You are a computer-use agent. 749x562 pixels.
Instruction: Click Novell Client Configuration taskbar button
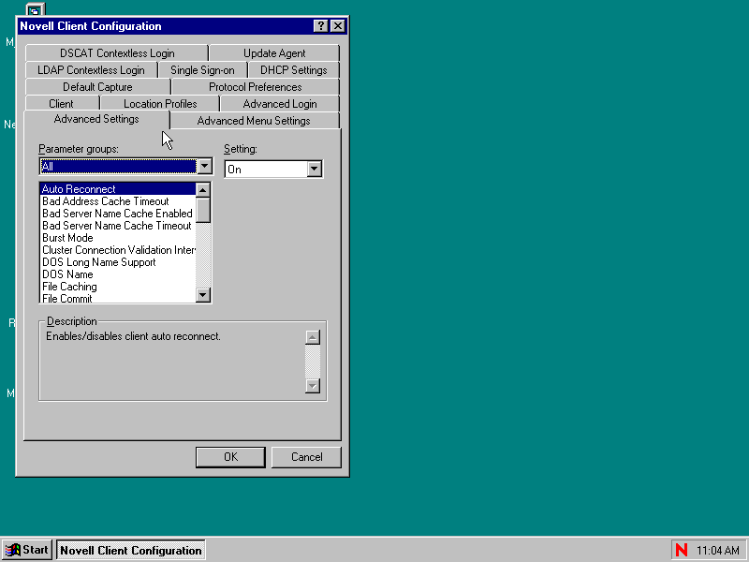[131, 550]
